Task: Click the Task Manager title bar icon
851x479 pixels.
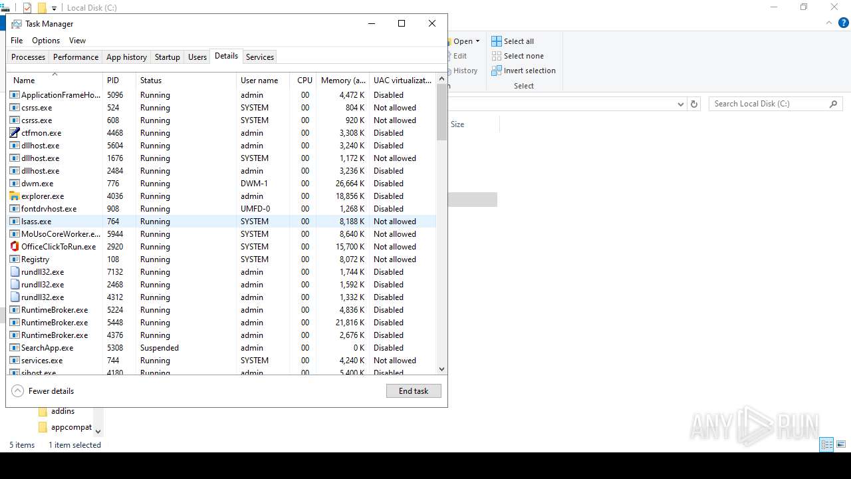Action: [x=17, y=24]
